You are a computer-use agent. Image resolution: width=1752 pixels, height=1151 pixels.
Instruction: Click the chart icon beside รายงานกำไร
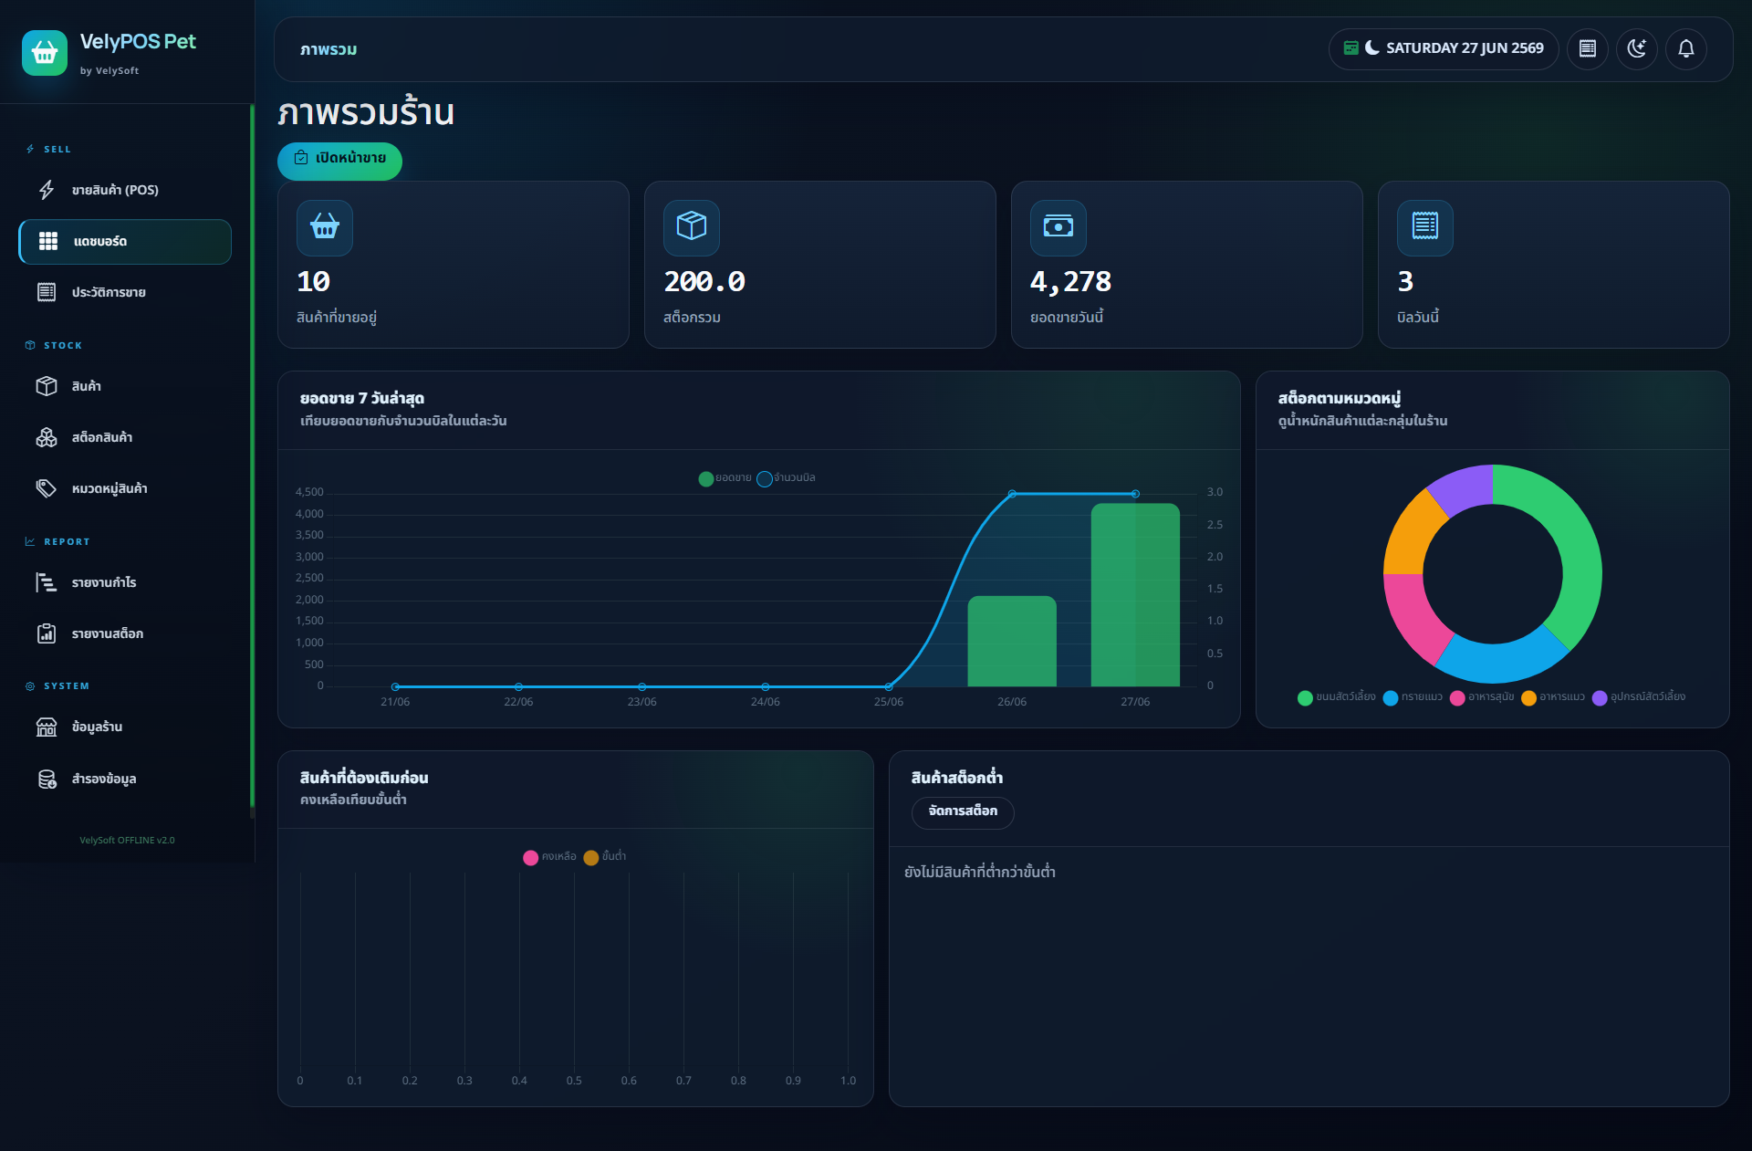pyautogui.click(x=47, y=582)
